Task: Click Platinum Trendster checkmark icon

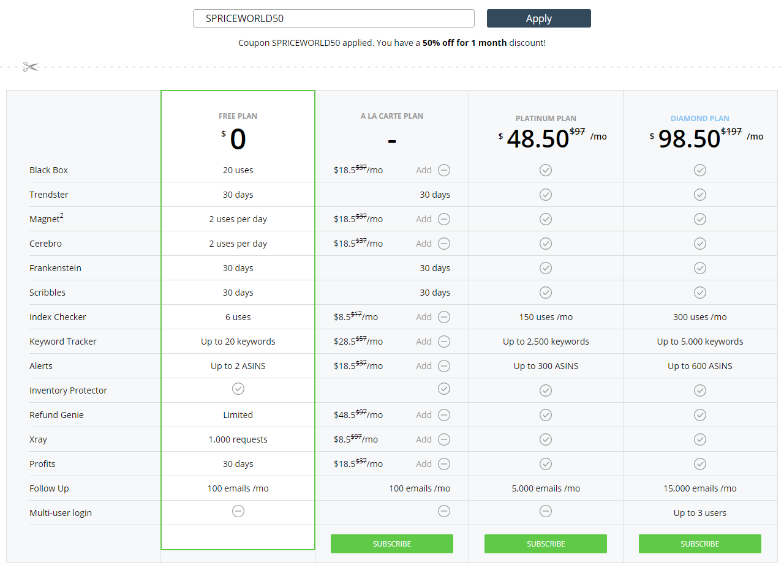Action: [546, 195]
